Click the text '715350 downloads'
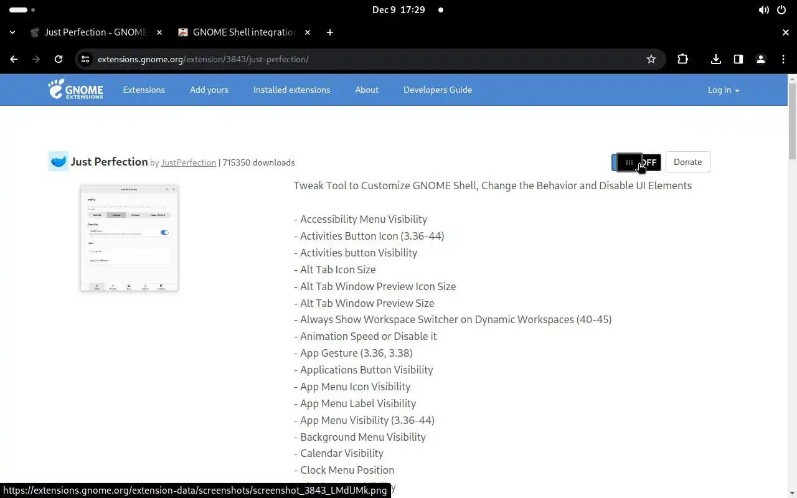The image size is (797, 498). 258,162
